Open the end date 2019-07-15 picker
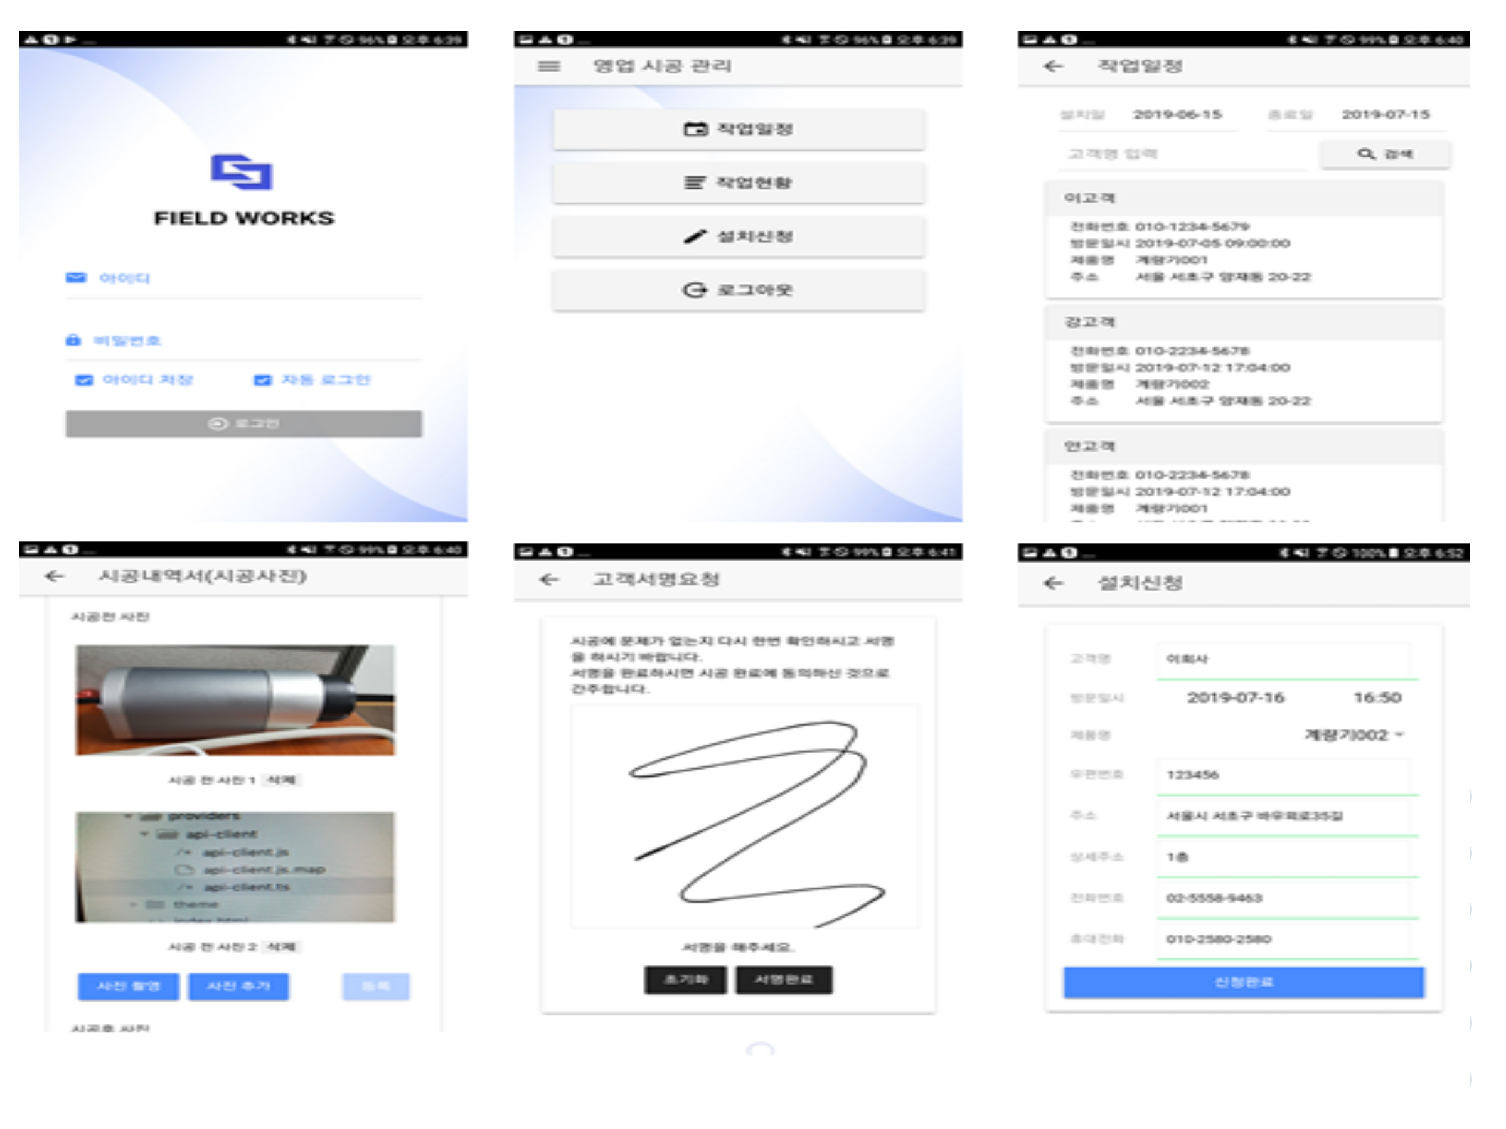The image size is (1506, 1129). coord(1386,114)
